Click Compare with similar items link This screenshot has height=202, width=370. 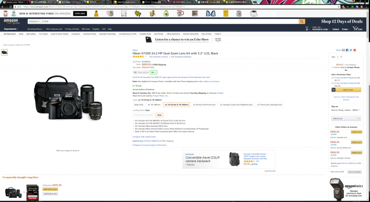click(144, 137)
